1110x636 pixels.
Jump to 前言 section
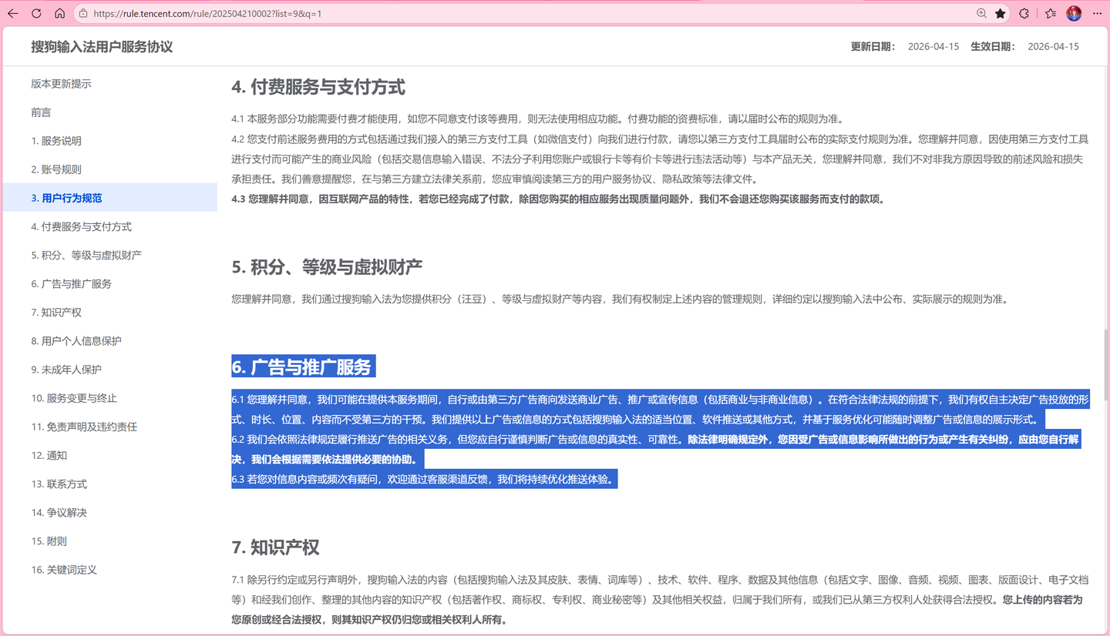pyautogui.click(x=41, y=112)
